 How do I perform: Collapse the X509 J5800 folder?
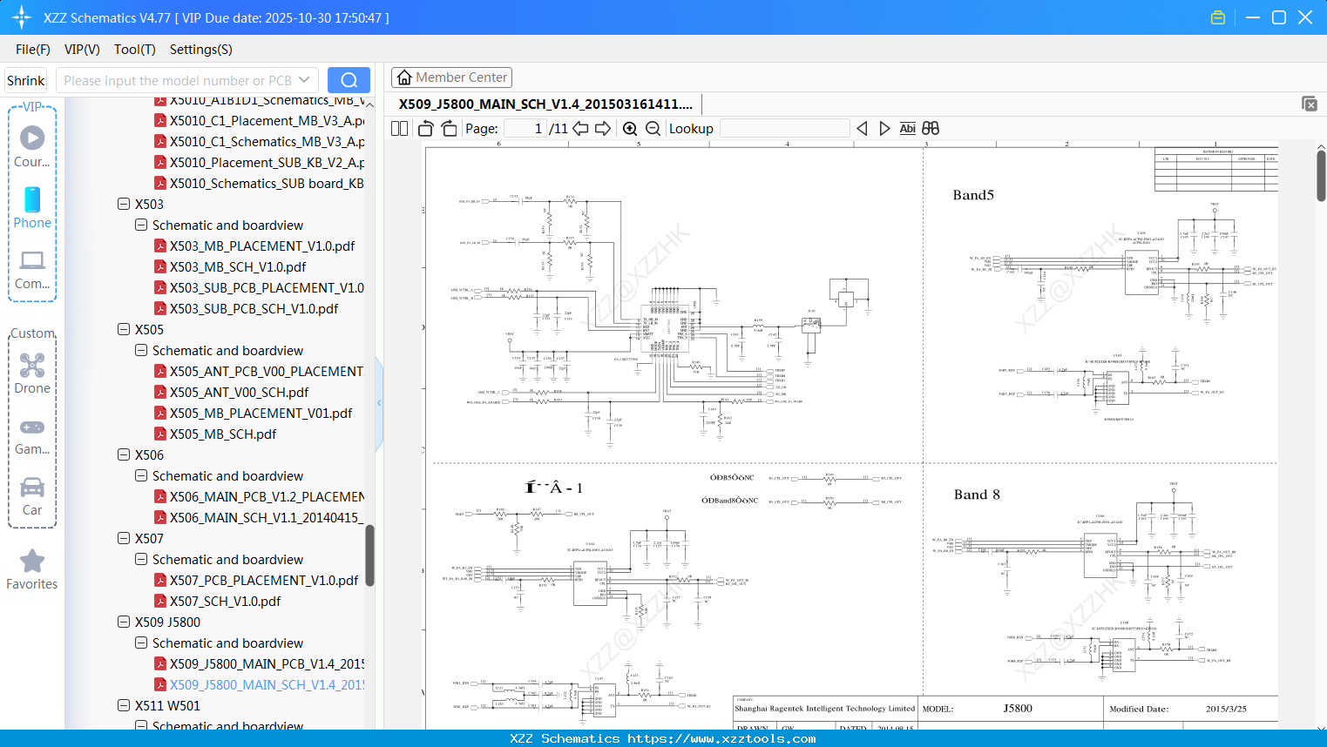tap(124, 622)
